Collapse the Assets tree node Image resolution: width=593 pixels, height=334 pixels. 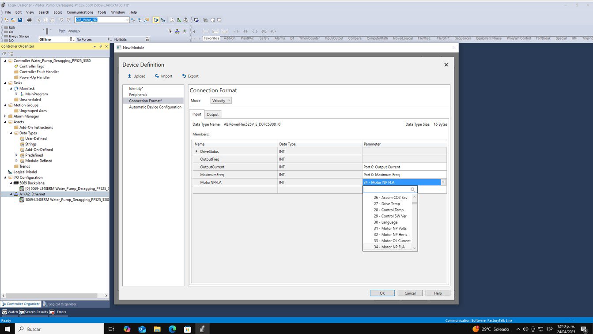tap(5, 122)
